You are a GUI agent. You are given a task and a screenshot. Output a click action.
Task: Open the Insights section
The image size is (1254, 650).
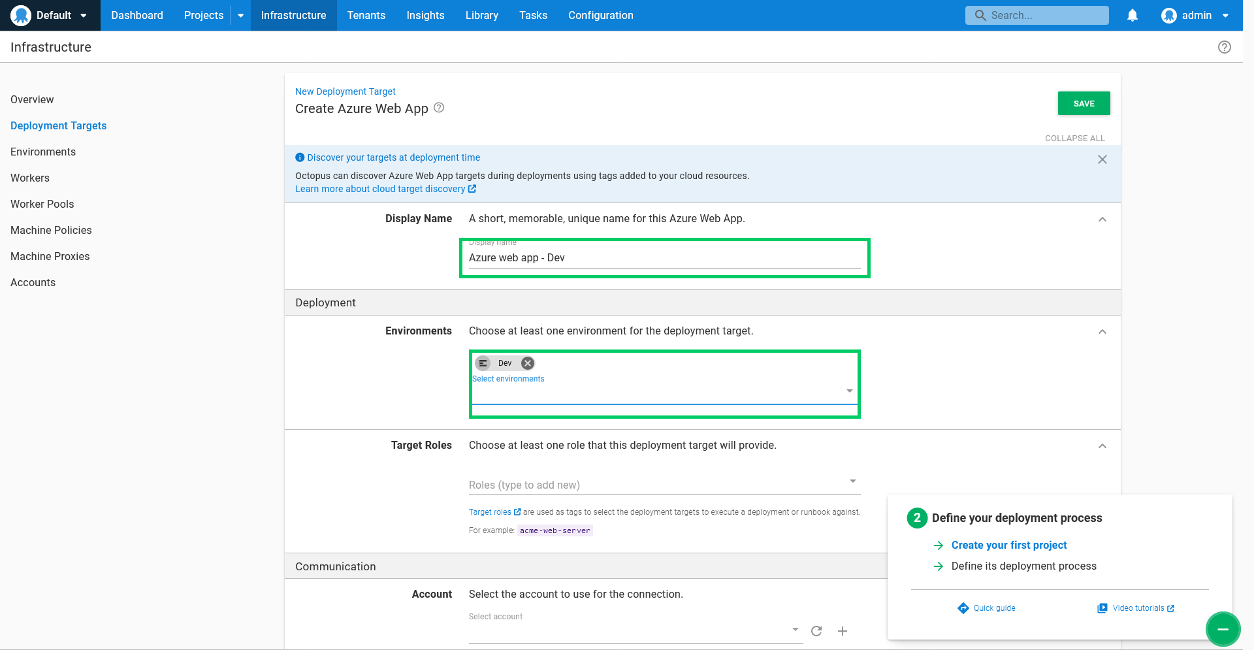coord(425,15)
